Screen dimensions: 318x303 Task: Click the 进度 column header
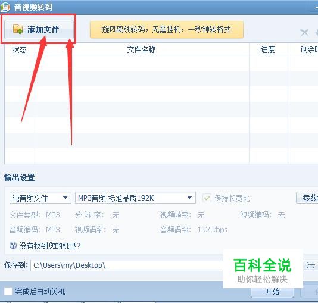268,49
